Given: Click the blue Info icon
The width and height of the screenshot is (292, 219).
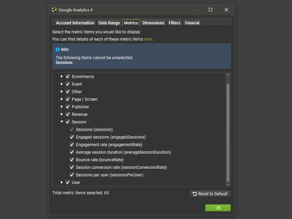Looking at the screenshot, I should click(x=58, y=50).
